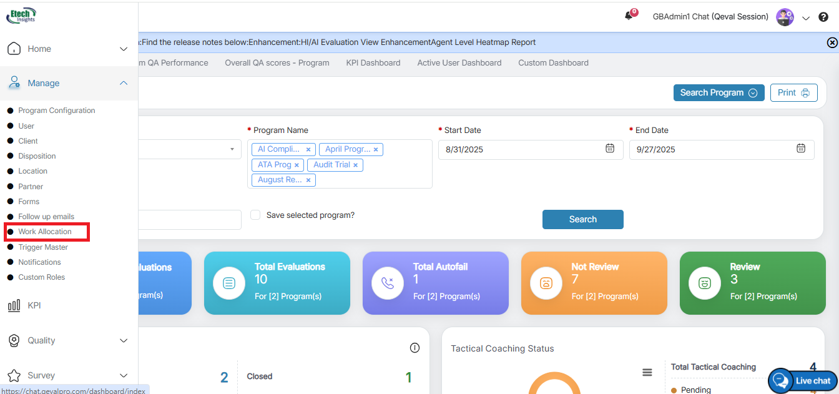Click the Print button
The image size is (839, 394).
793,92
